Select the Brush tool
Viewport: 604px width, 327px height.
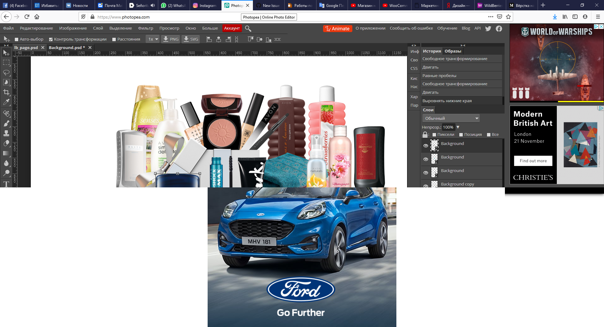click(x=6, y=123)
